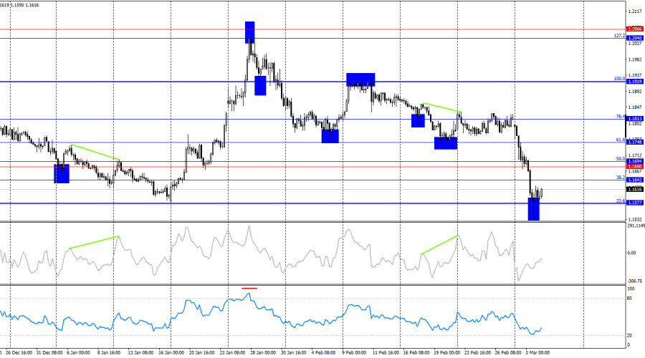Image resolution: width=645 pixels, height=358 pixels.
Task: Click the 6 Jan 00:00 time label
Action: tap(78, 353)
